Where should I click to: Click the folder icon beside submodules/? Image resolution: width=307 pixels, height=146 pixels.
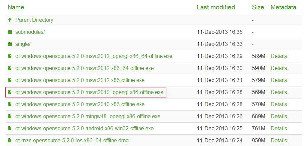(10, 32)
